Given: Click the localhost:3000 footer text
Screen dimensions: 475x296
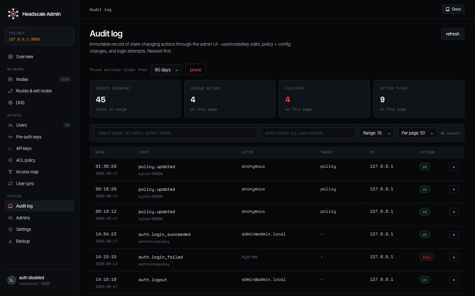Looking at the screenshot, I should tap(34, 284).
